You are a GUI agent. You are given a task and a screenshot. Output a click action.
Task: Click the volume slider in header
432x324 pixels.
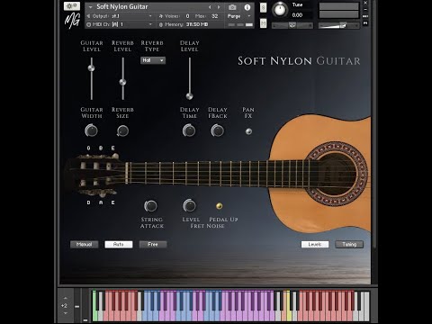point(338,26)
